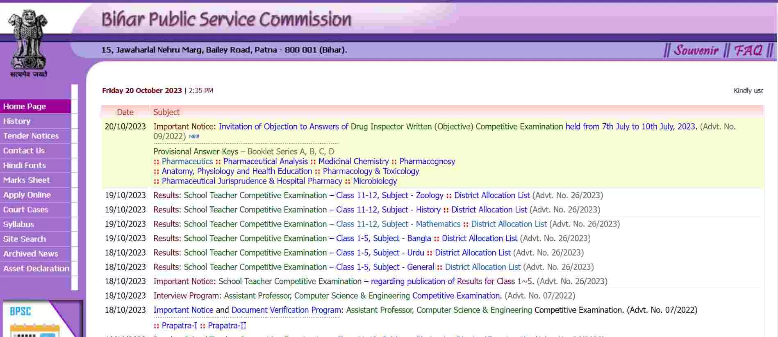
Task: Open Court Cases menu item
Action: 35,210
